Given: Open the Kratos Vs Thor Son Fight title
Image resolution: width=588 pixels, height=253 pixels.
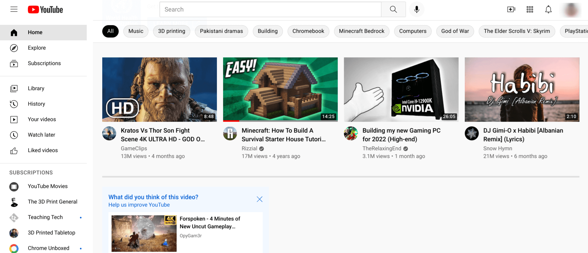Looking at the screenshot, I should point(163,135).
